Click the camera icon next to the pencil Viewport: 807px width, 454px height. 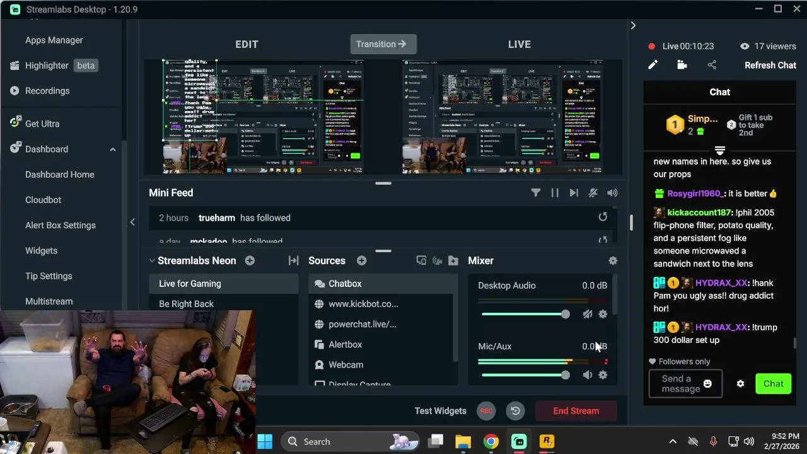click(682, 65)
